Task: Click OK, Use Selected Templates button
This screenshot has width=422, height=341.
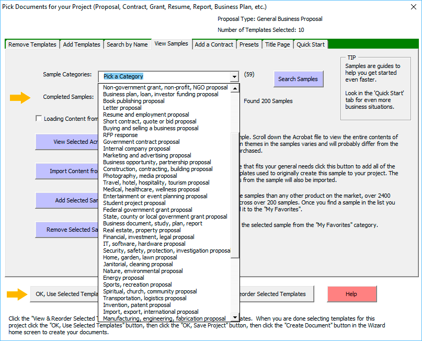Action: 64,294
